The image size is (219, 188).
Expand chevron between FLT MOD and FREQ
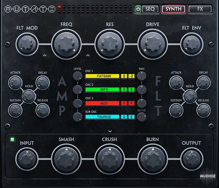pos(45,56)
